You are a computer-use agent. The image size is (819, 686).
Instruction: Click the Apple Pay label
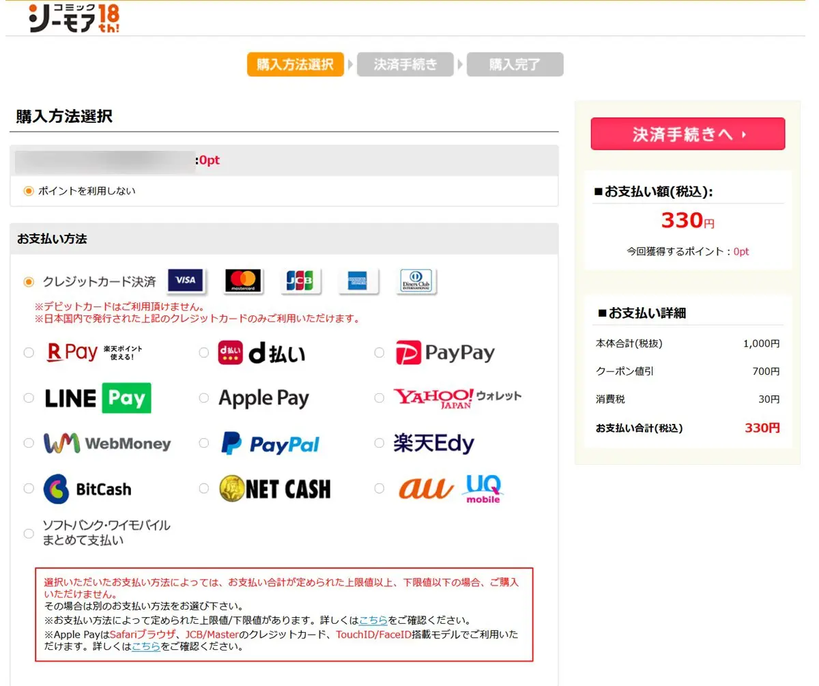pos(263,399)
